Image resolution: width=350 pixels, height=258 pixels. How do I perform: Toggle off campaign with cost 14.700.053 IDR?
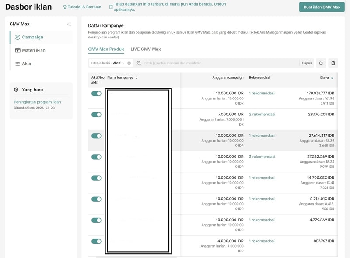[x=96, y=178]
